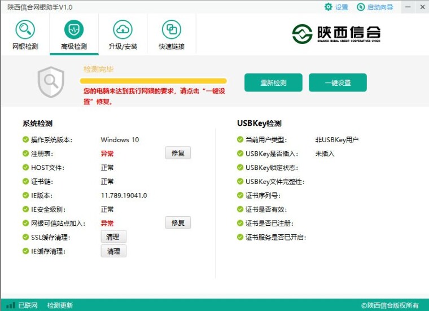
Task: Switch to the 网银检测 tab label
Action: [x=25, y=46]
